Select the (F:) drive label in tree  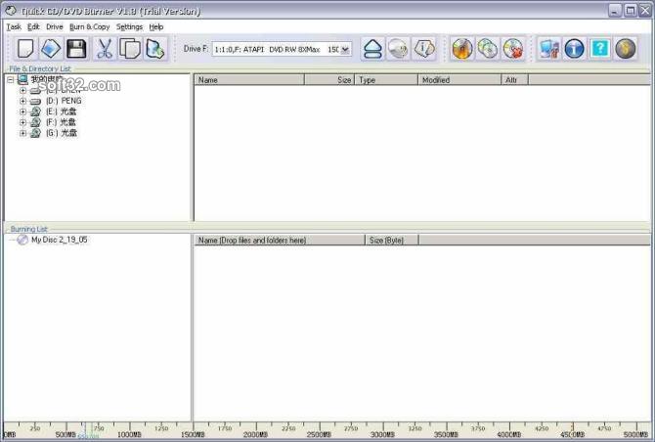(x=61, y=122)
